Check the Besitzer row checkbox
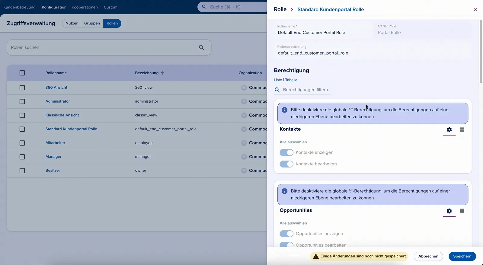This screenshot has width=483, height=265. [x=22, y=171]
